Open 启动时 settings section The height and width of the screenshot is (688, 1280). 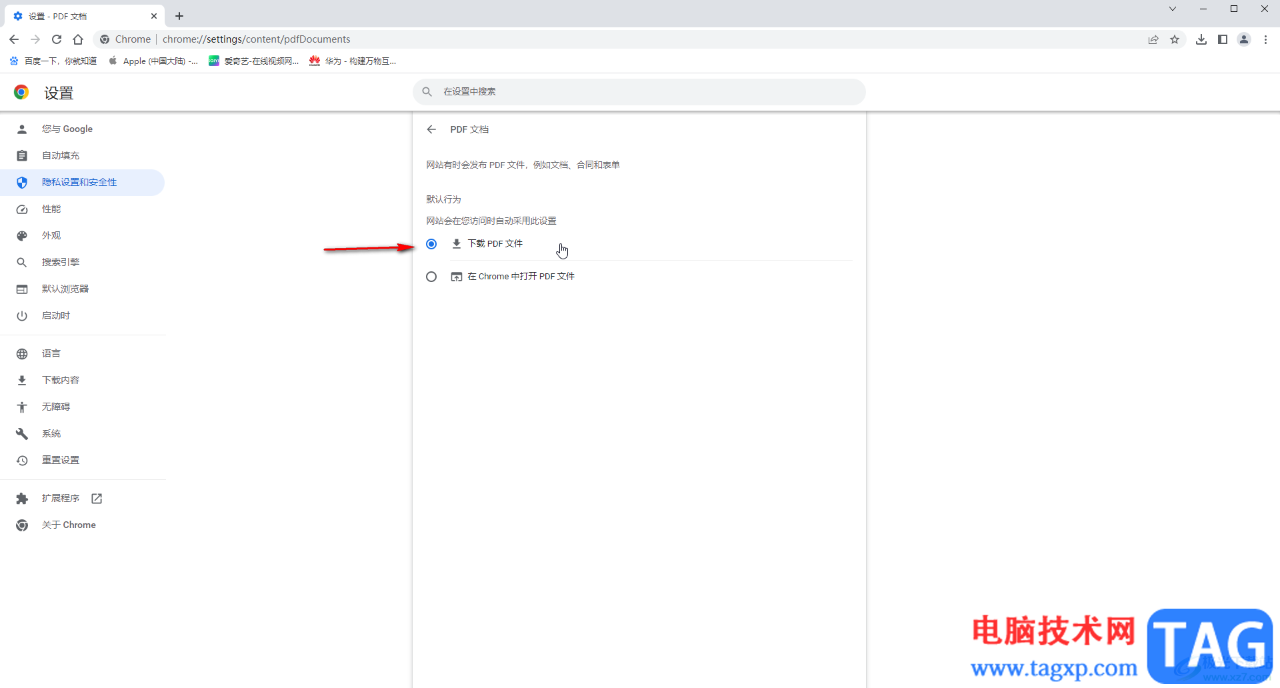click(x=83, y=315)
